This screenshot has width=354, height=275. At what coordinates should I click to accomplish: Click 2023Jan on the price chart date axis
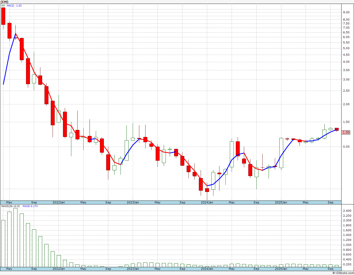tap(133, 202)
